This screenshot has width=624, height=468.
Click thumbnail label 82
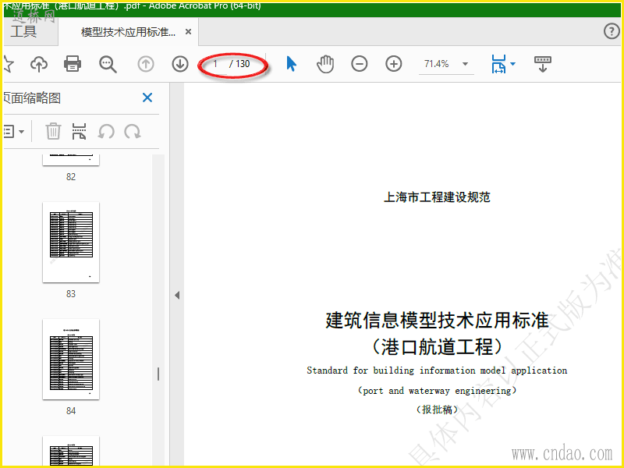pos(71,177)
